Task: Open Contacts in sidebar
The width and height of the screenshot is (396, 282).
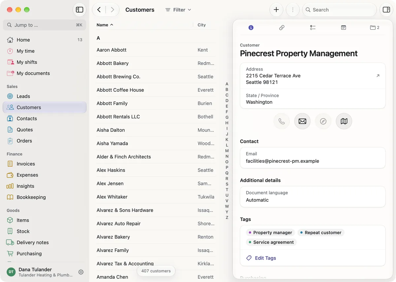Action: click(x=45, y=119)
